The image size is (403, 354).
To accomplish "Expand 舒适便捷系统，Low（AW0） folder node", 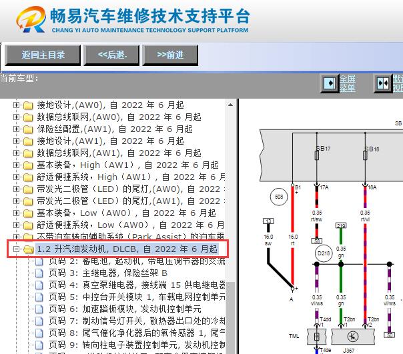I will pos(16,225).
